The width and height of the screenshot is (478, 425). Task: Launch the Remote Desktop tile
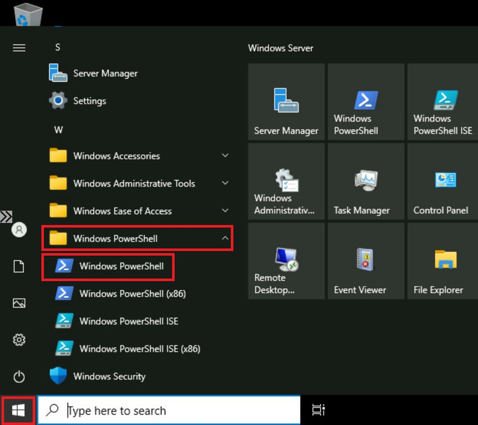(x=286, y=260)
